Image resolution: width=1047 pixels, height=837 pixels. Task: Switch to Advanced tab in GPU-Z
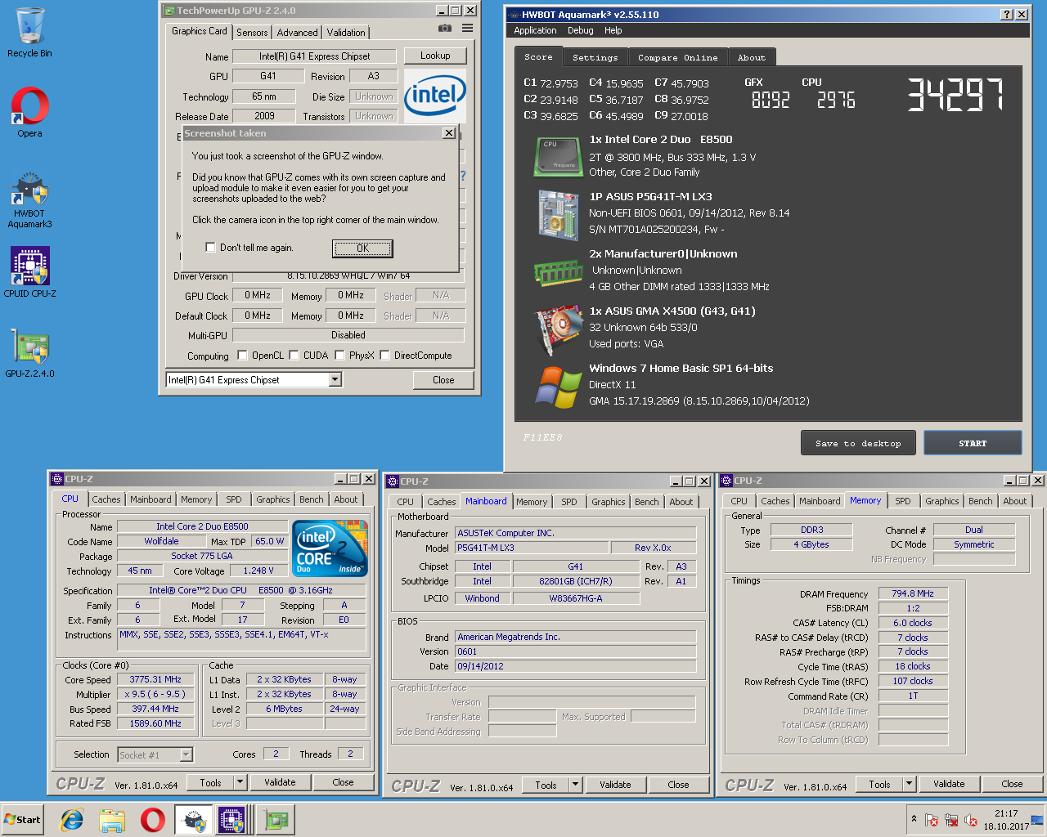click(x=297, y=33)
